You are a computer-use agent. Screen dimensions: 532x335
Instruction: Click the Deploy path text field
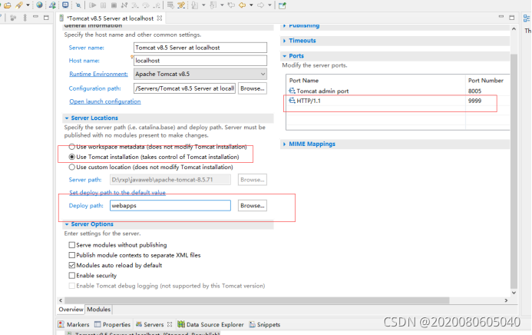[170, 205]
